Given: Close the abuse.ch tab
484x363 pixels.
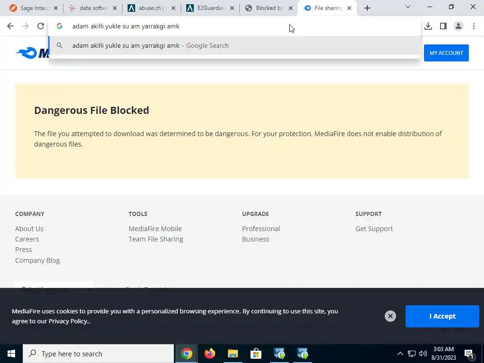Looking at the screenshot, I should (173, 9).
